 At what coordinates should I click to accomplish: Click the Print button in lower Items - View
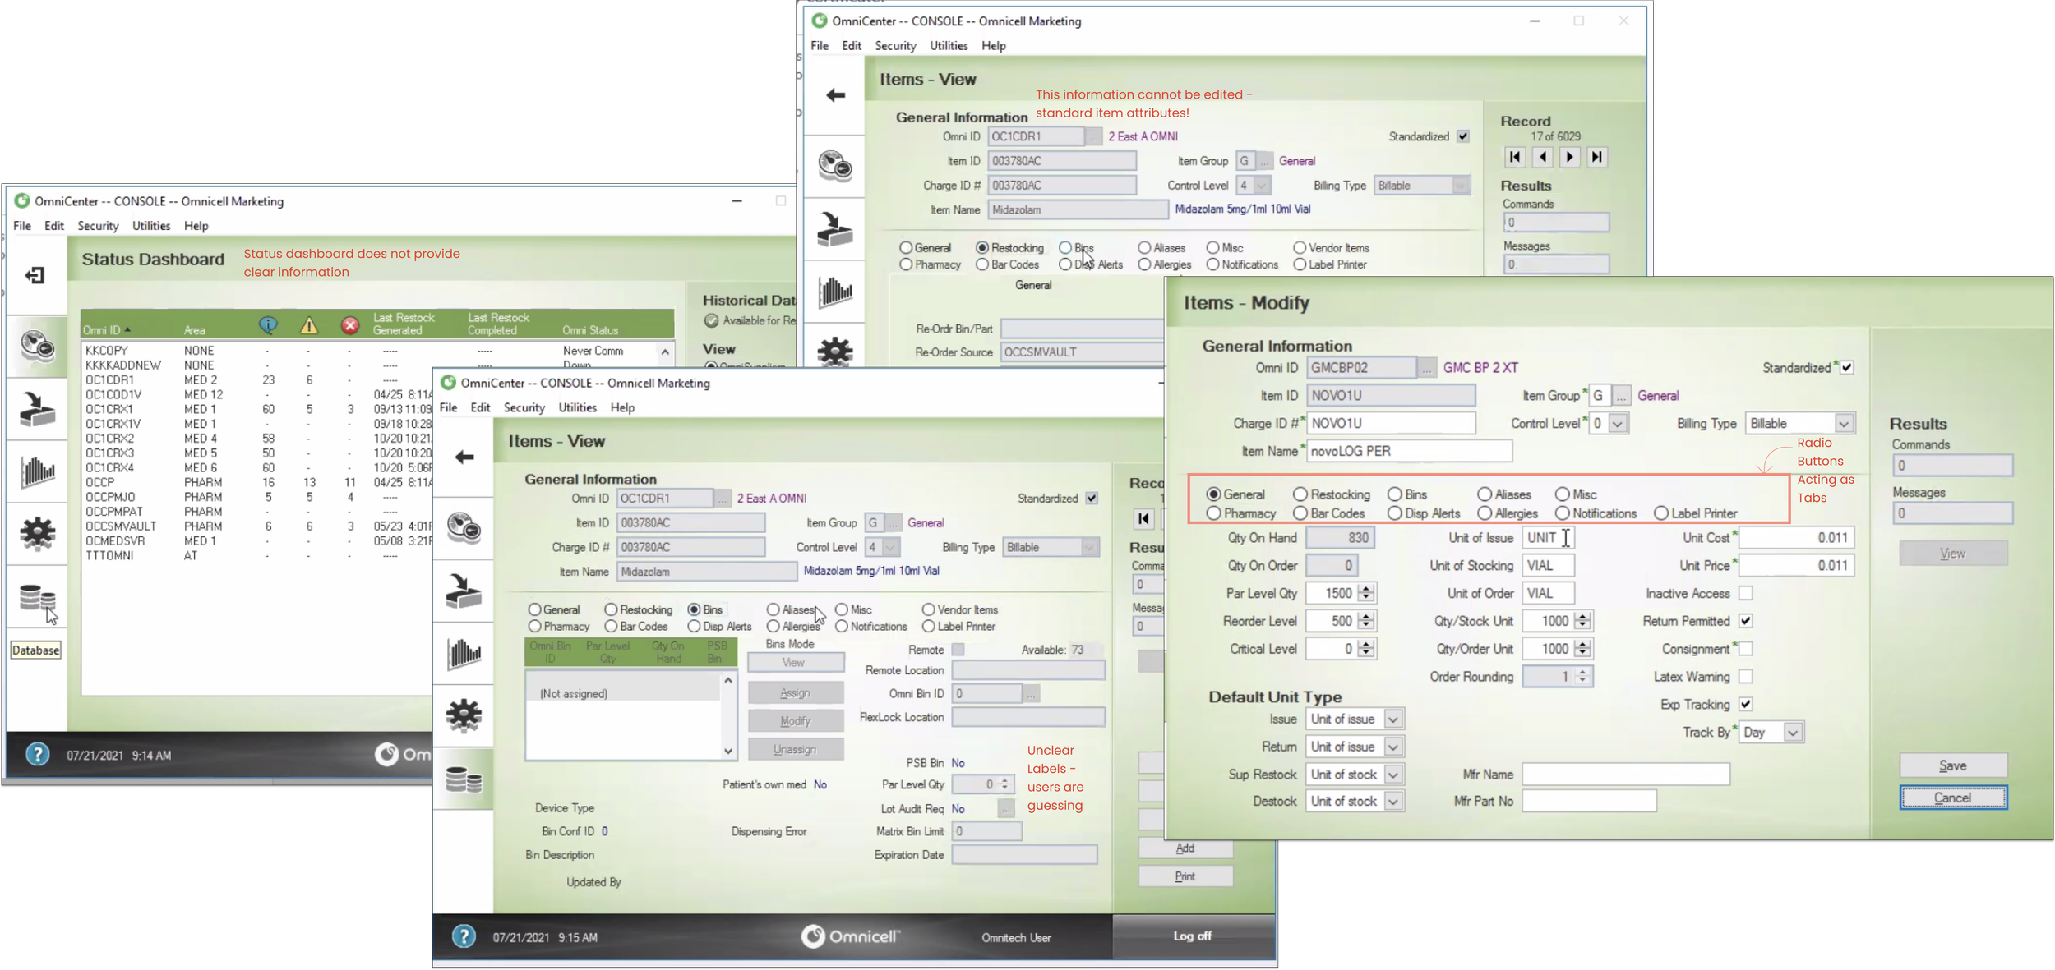(1185, 876)
